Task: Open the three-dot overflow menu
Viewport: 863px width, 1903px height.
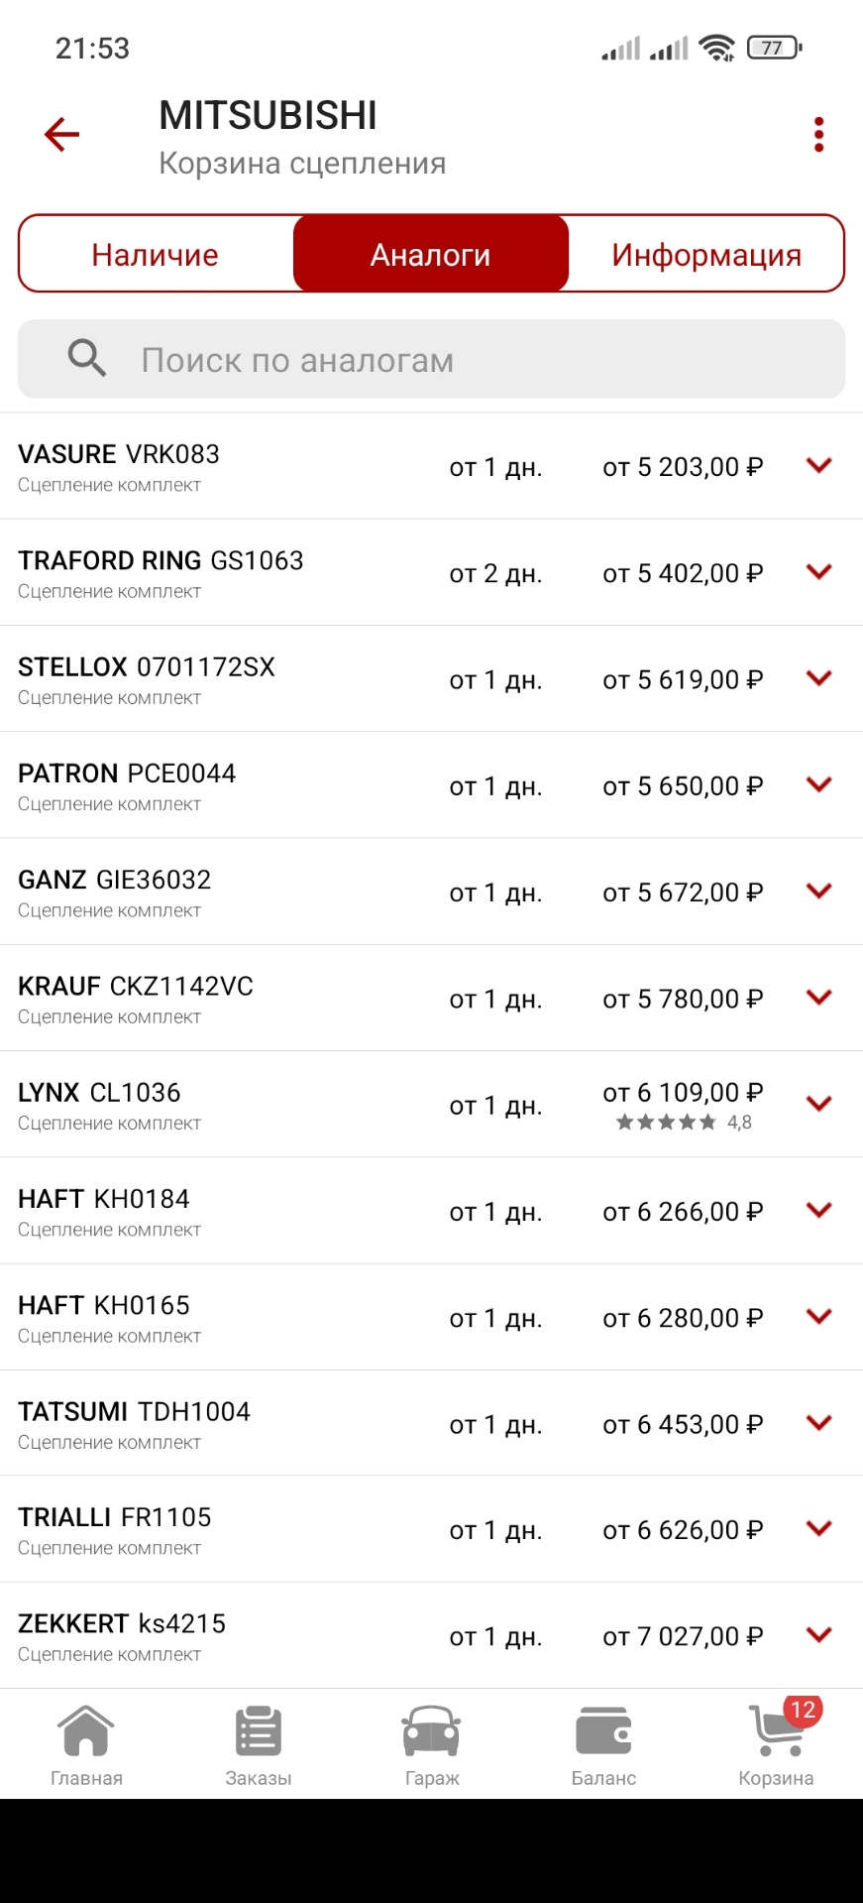Action: 818,135
